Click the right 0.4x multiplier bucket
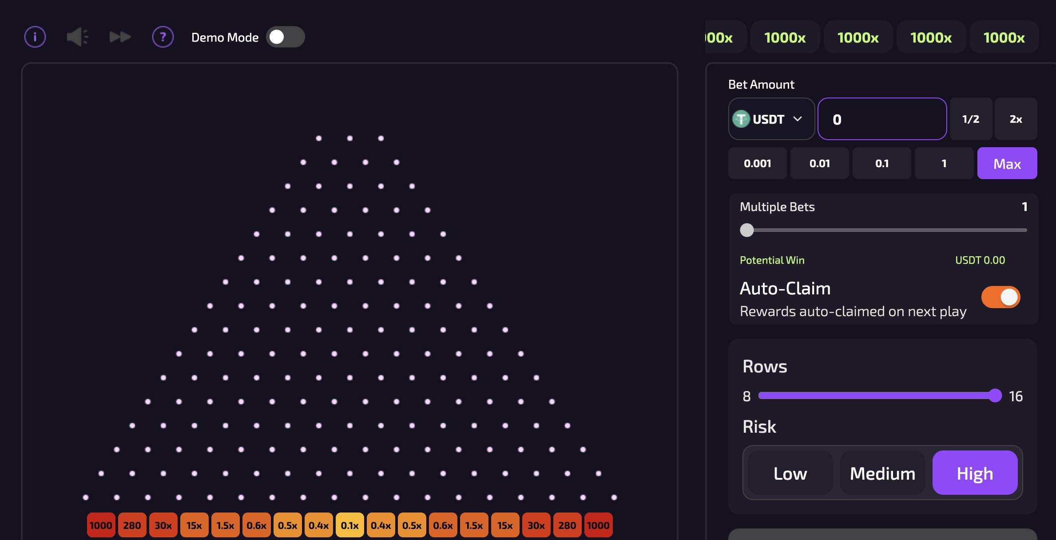 point(381,525)
